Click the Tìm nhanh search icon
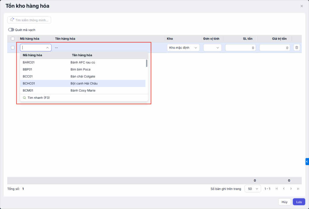Viewport: 309px width, 209px height. pyautogui.click(x=24, y=98)
